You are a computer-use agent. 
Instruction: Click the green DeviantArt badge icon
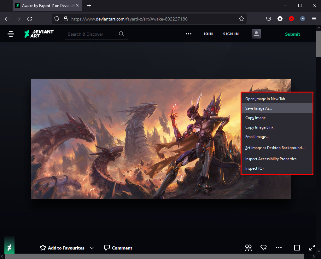point(9,248)
